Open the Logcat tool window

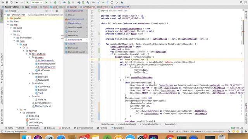(x=50, y=128)
